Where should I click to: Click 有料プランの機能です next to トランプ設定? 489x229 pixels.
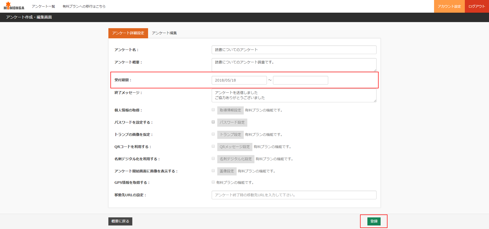[264, 135]
